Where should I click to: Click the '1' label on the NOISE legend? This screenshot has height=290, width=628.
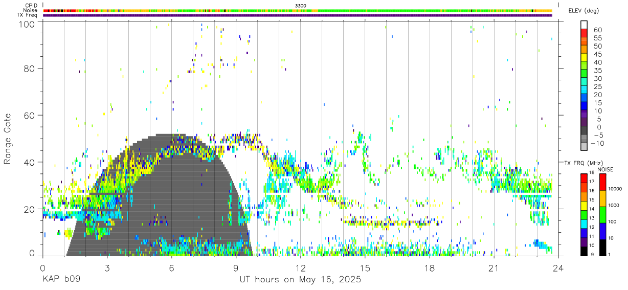[610, 254]
